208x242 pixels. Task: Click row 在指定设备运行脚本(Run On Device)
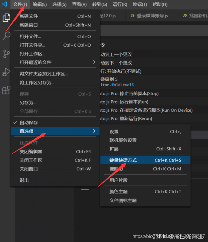point(154,110)
